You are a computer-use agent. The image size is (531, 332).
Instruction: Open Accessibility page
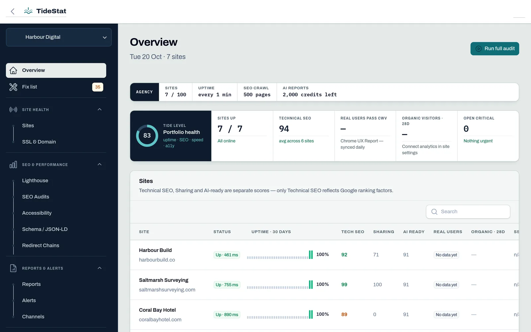coord(37,213)
